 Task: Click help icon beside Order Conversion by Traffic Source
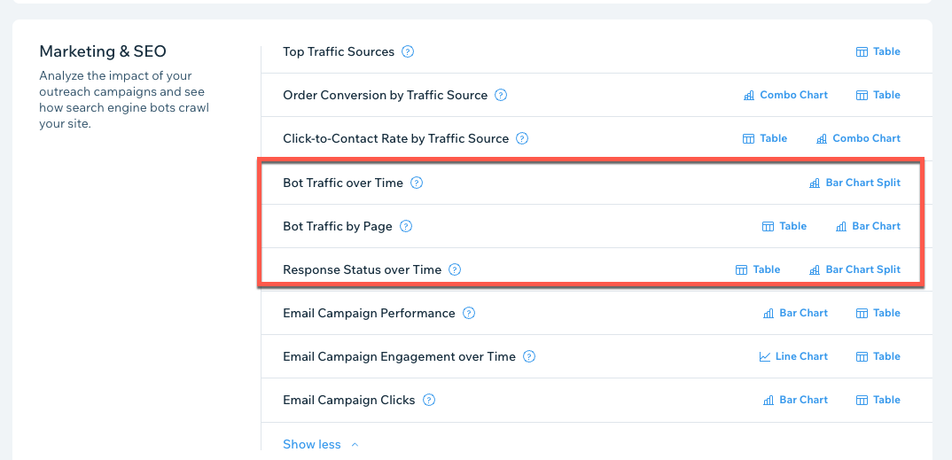[501, 95]
